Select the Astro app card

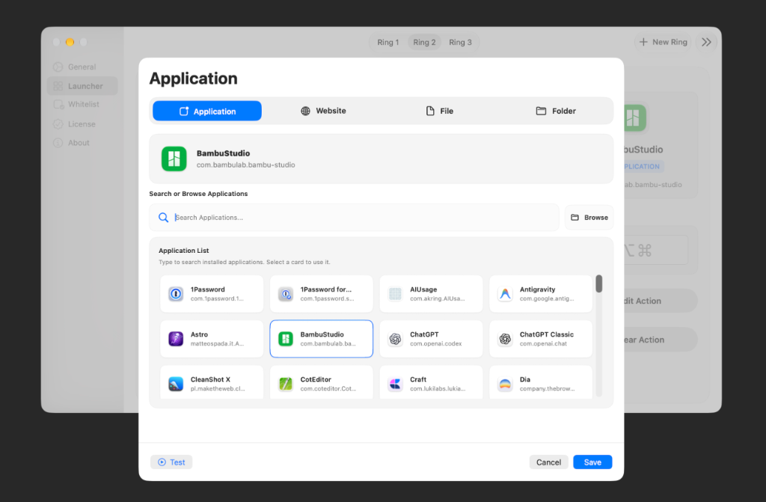tap(212, 339)
